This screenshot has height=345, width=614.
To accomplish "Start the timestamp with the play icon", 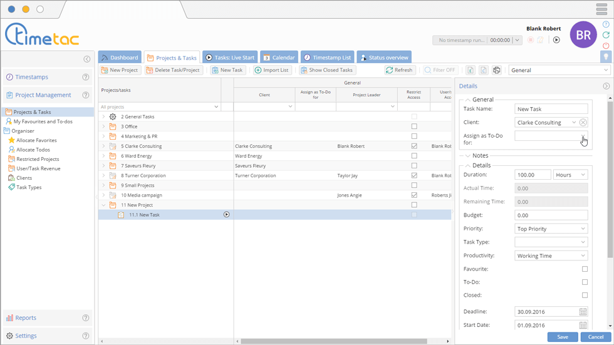I will tap(556, 40).
